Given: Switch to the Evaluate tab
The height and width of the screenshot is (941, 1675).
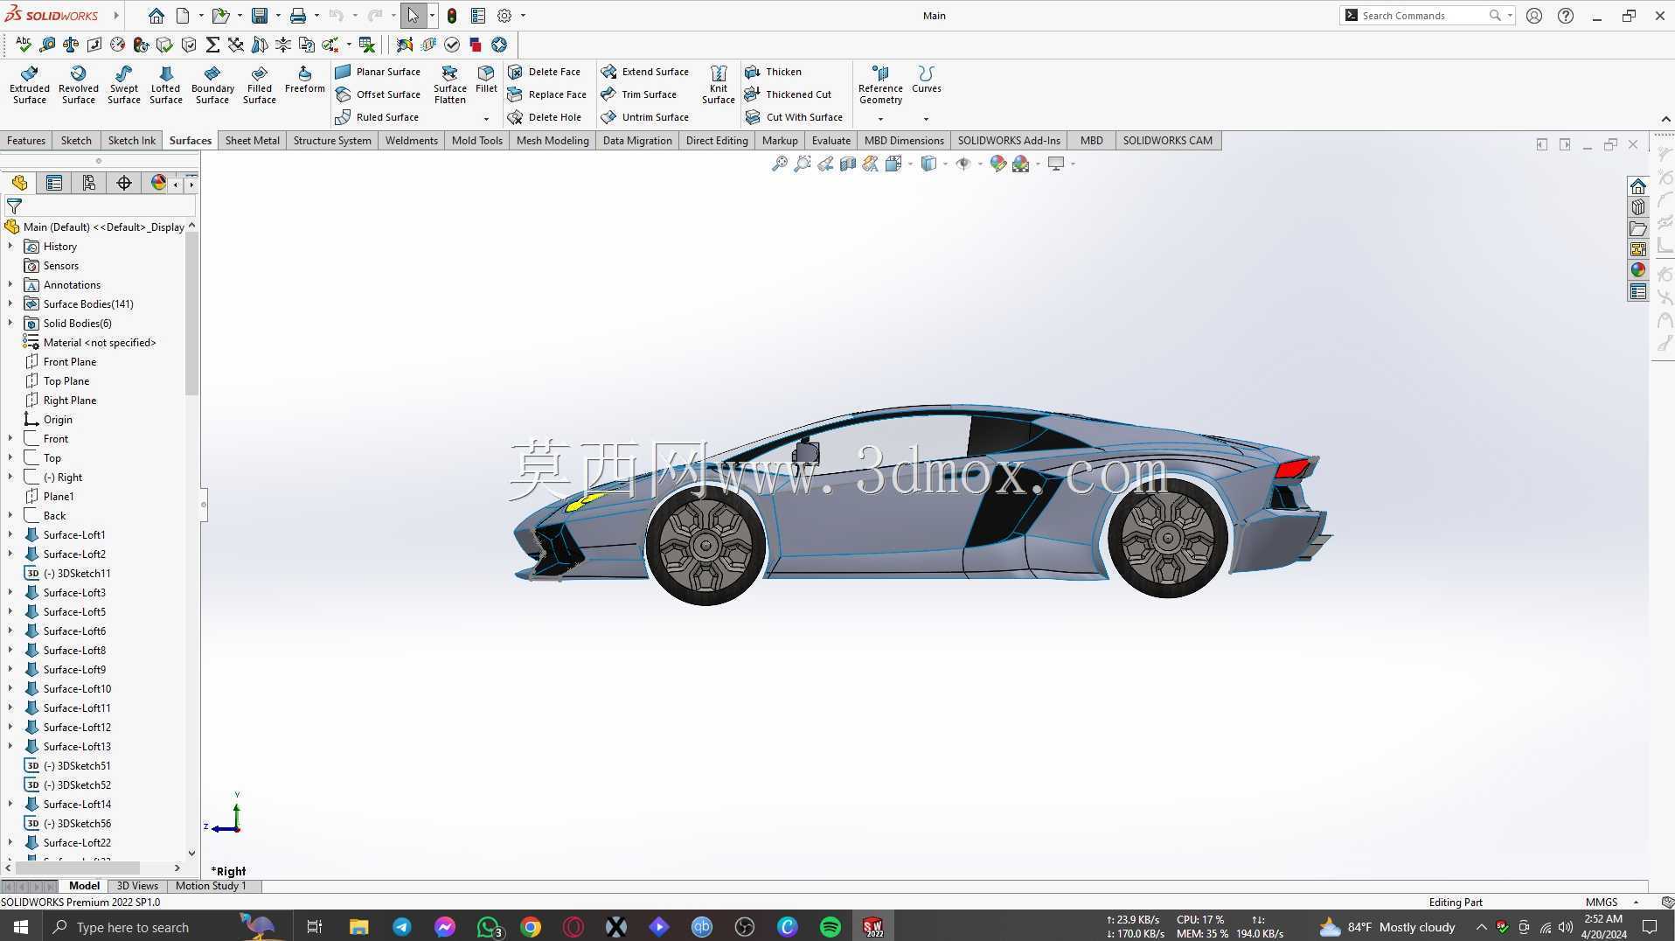Looking at the screenshot, I should tap(831, 140).
